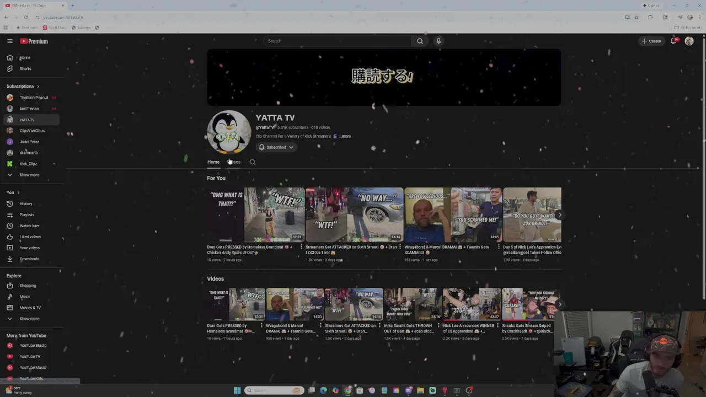This screenshot has width=706, height=397.
Task: Open the notifications bell icon
Action: pos(673,41)
